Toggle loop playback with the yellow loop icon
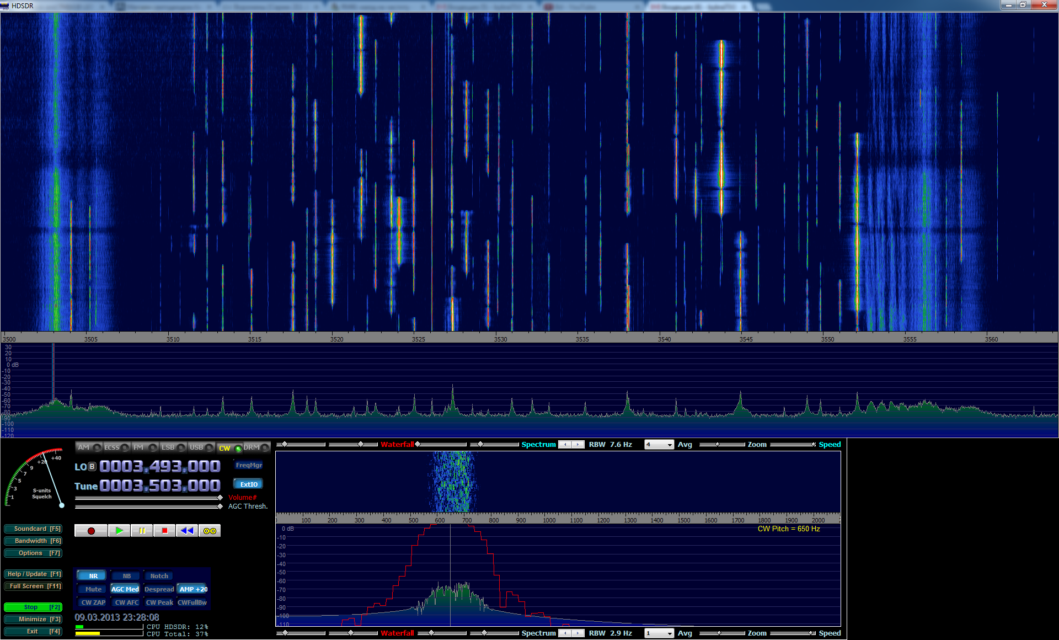This screenshot has height=640, width=1059. pyautogui.click(x=210, y=531)
